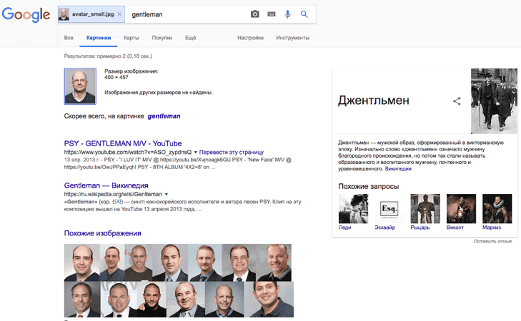This screenshot has height=321, width=521.
Task: Open the Леди related query thumbnail
Action: coord(353,209)
